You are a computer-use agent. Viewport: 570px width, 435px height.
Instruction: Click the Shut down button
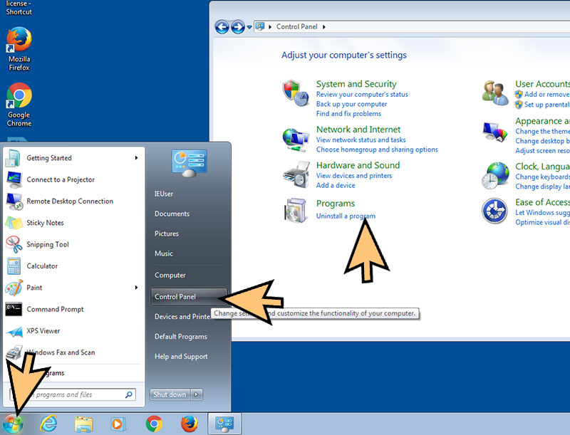tap(170, 394)
